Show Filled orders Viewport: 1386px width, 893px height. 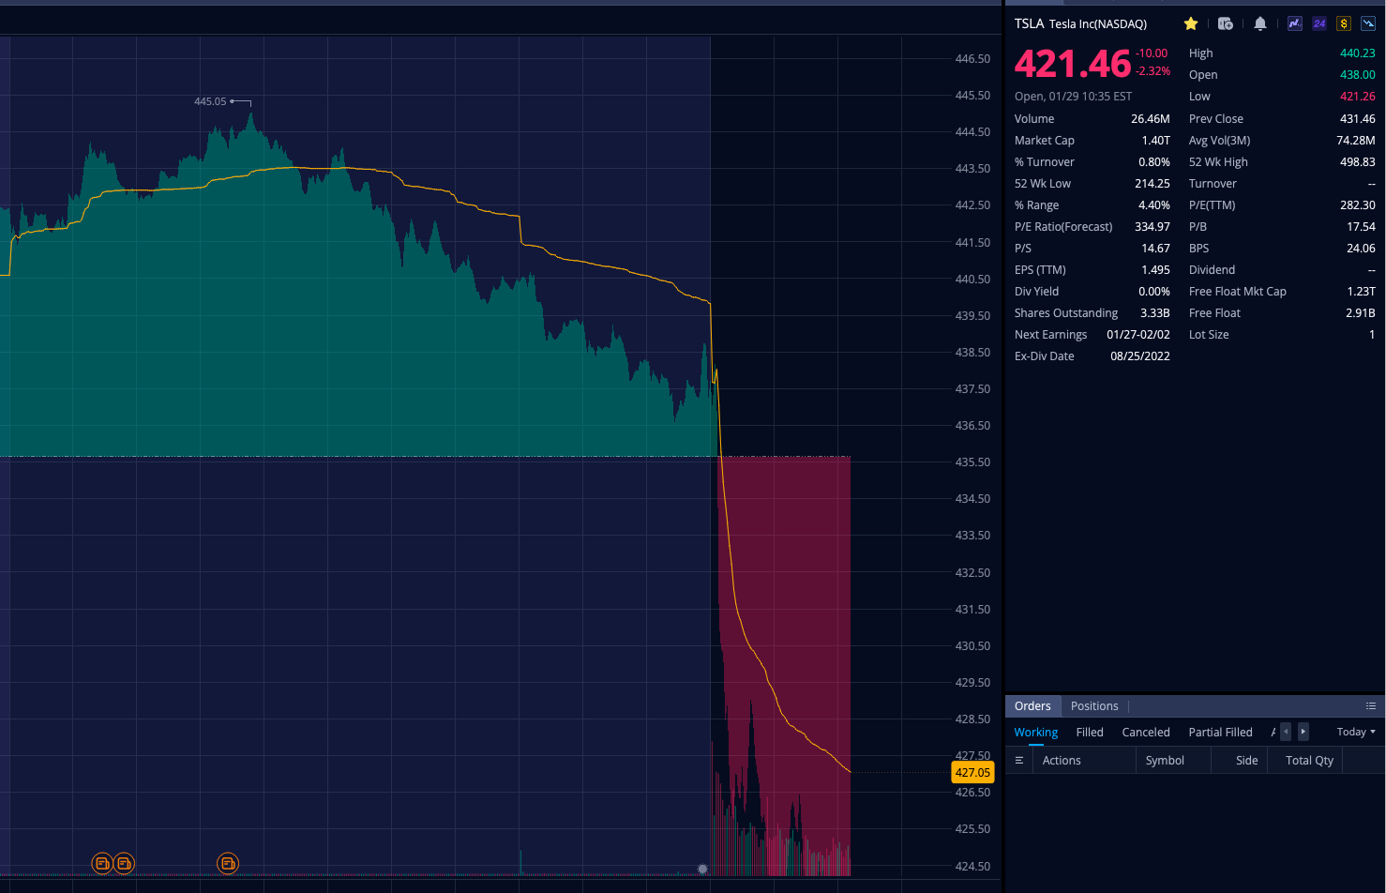point(1090,733)
